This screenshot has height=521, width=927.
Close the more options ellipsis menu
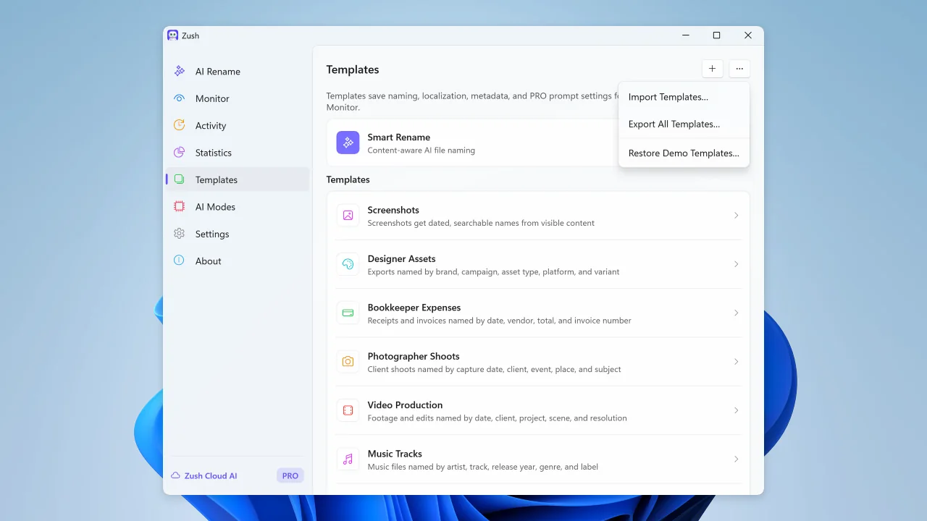(739, 69)
